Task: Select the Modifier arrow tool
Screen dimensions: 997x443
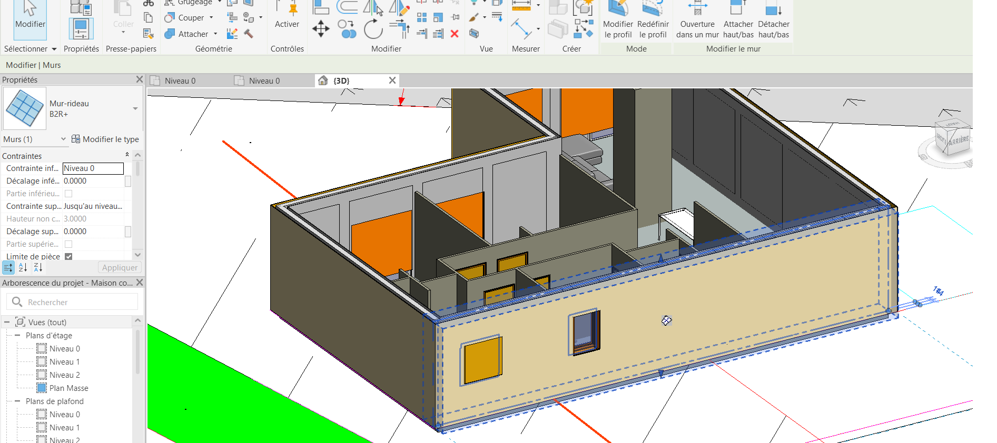Action: click(30, 19)
